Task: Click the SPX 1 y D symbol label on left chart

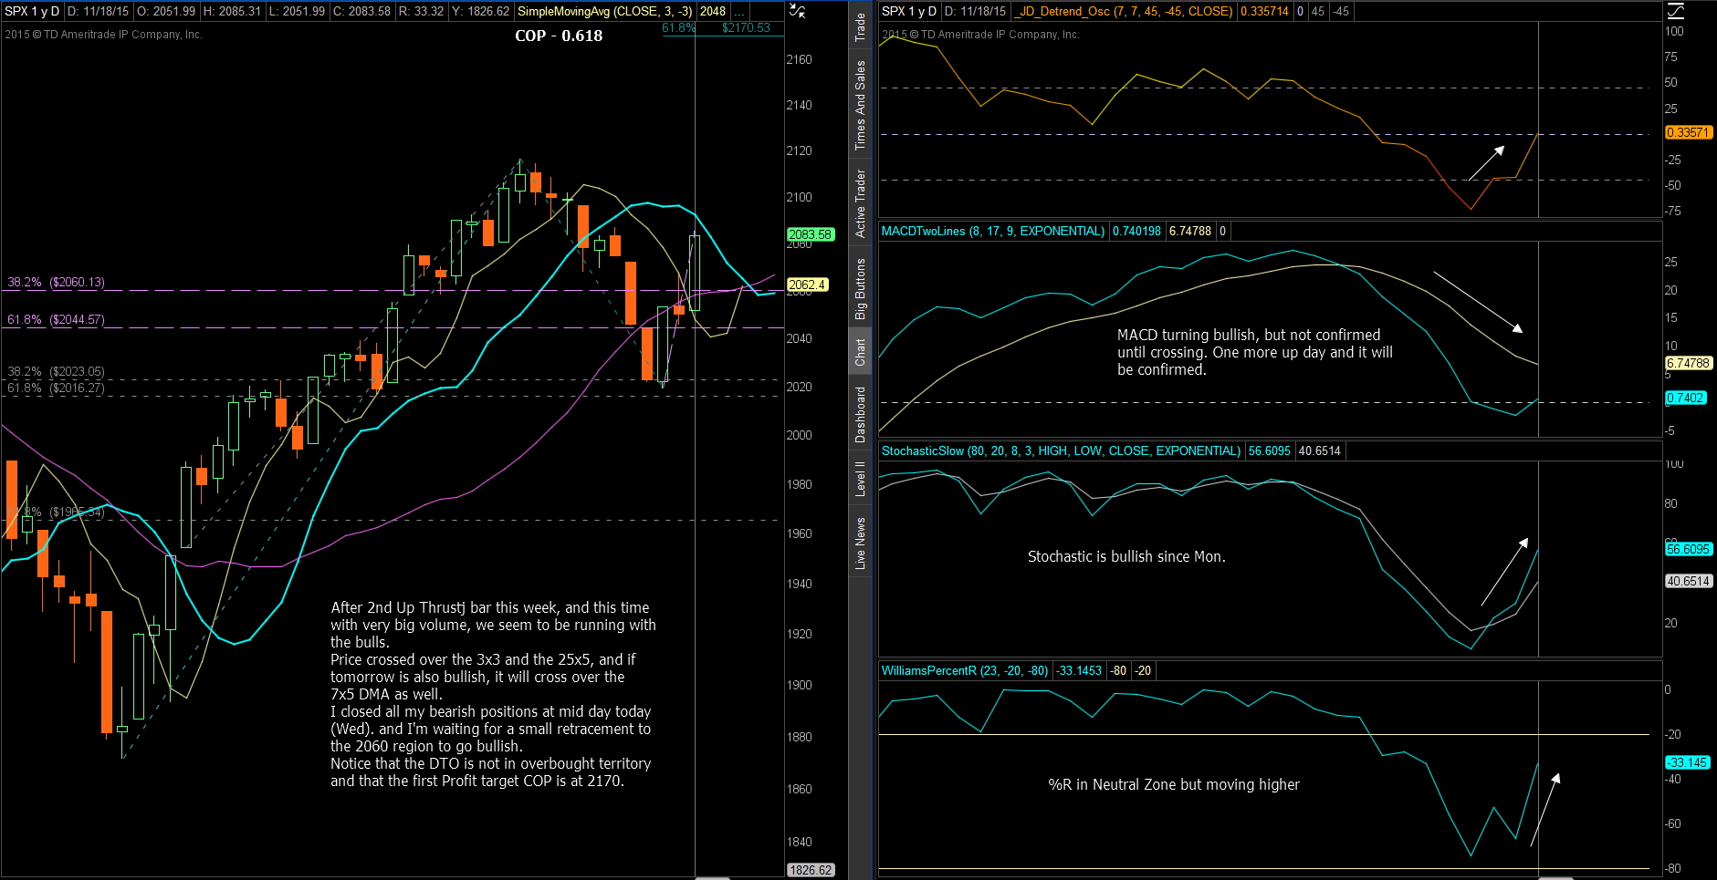Action: [32, 12]
